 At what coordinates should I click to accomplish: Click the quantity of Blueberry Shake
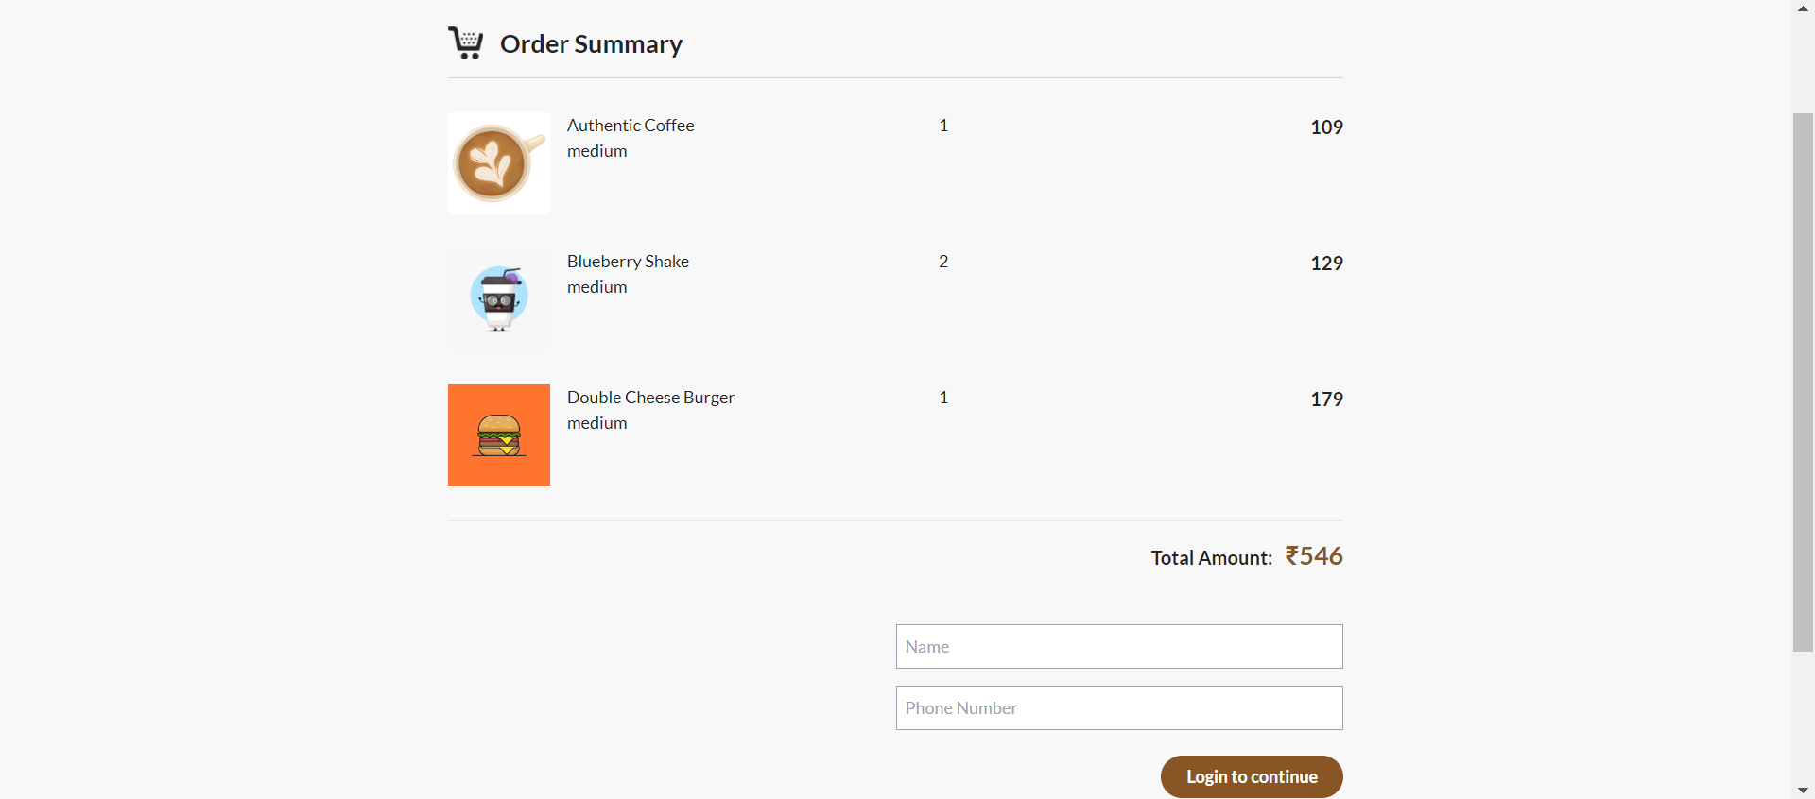pyautogui.click(x=942, y=261)
